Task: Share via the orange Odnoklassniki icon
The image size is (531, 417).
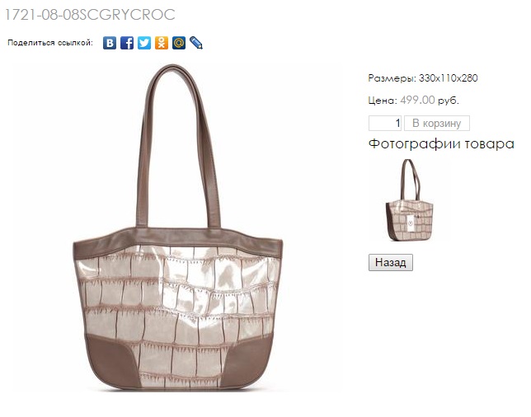Action: (x=162, y=43)
